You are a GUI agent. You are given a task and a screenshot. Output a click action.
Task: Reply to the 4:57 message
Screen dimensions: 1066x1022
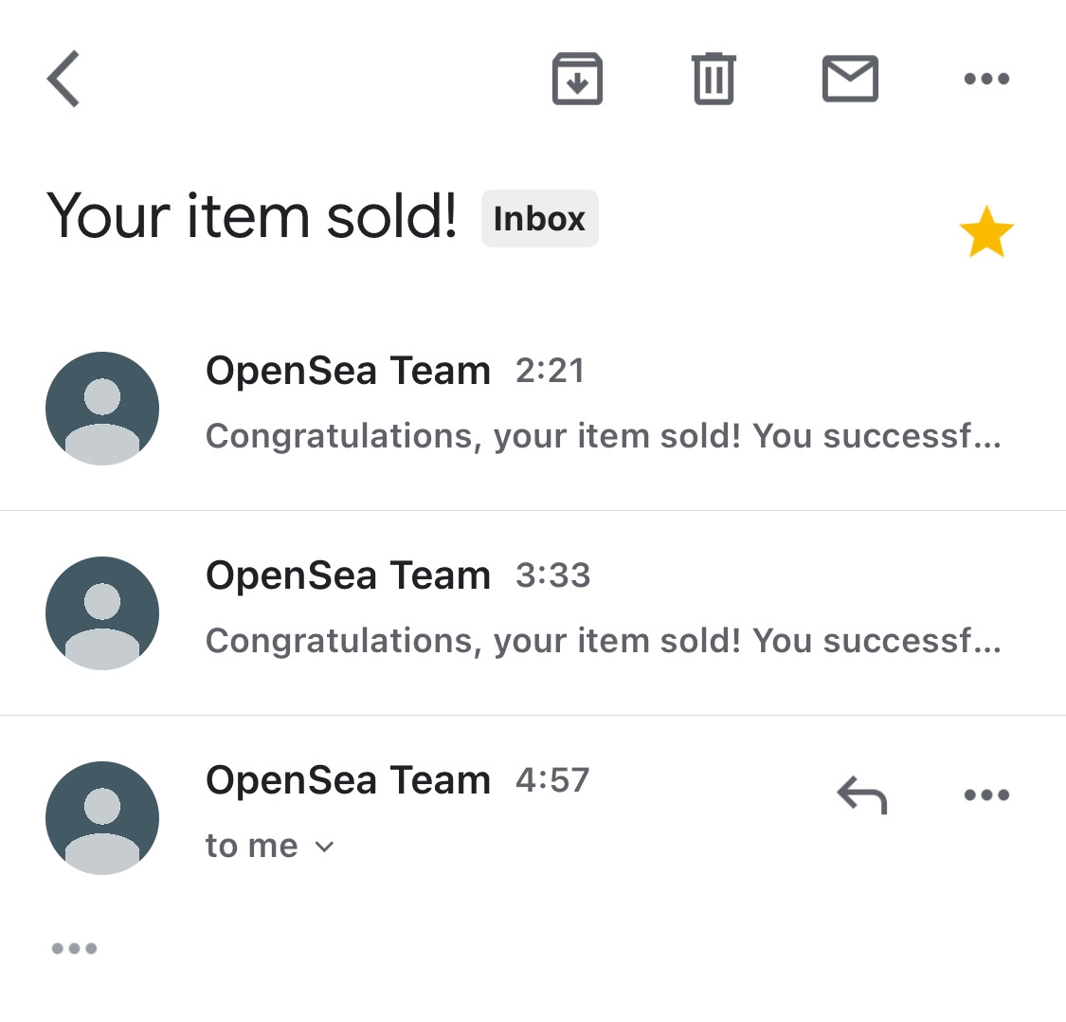(x=861, y=795)
